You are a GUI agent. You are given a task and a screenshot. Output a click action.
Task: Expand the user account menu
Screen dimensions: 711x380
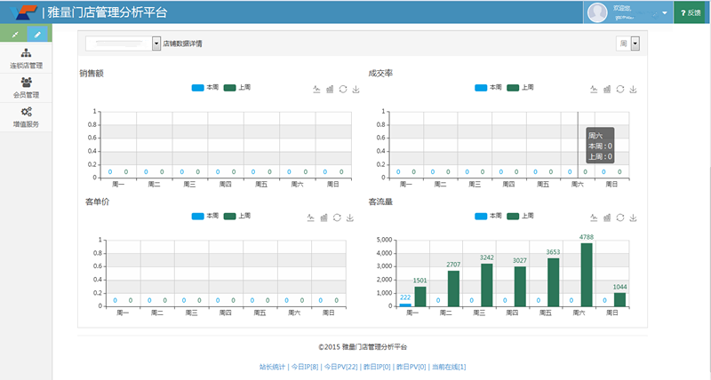click(666, 12)
